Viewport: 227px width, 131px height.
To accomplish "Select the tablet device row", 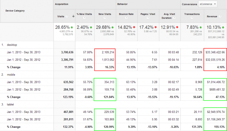I will [x=10, y=104].
